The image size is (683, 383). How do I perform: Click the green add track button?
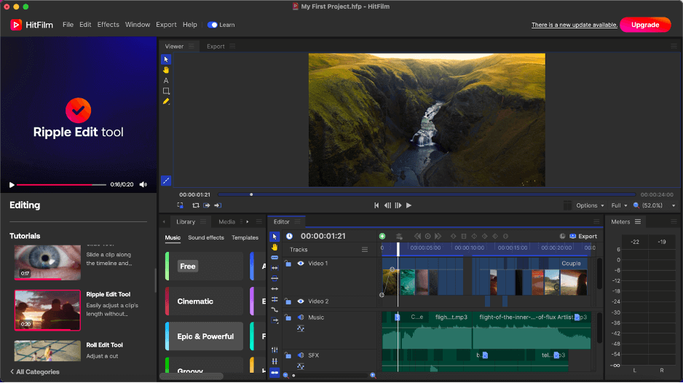[382, 236]
